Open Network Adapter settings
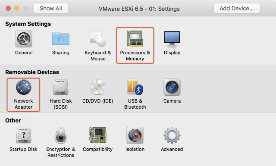The width and height of the screenshot is (276, 166). tap(24, 87)
